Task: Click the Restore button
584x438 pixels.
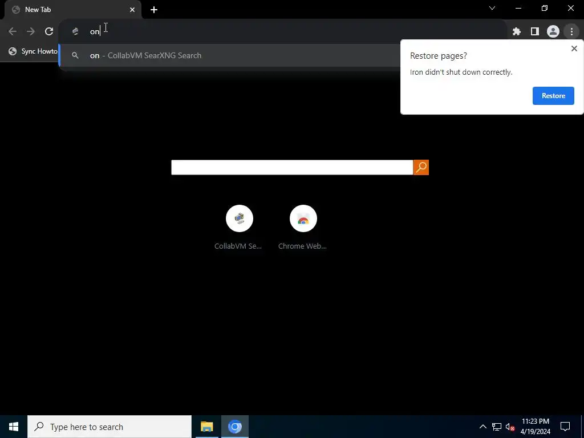Action: 553,96
